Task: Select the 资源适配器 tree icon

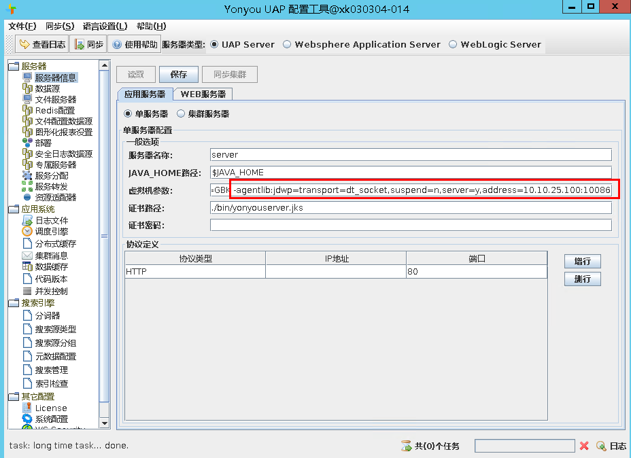Action: (x=27, y=197)
